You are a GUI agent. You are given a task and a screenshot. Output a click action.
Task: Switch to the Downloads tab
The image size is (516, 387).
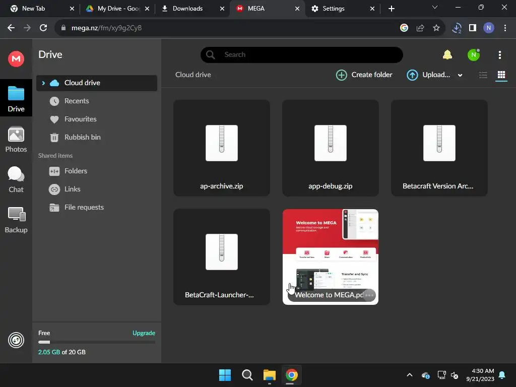coord(192,9)
